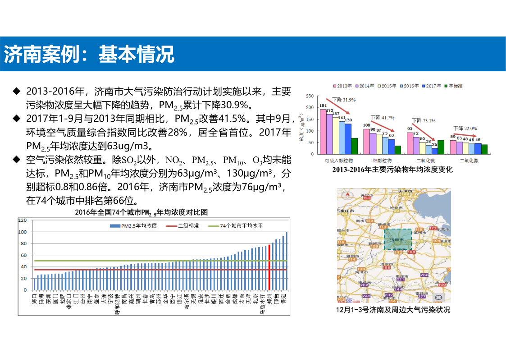Click the 乌鲁木齐 label on the chart axis

click(x=262, y=303)
